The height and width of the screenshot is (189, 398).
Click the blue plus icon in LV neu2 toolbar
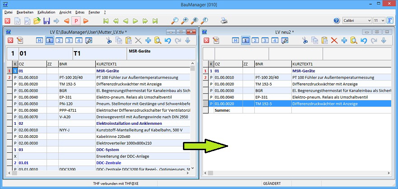coord(344,41)
